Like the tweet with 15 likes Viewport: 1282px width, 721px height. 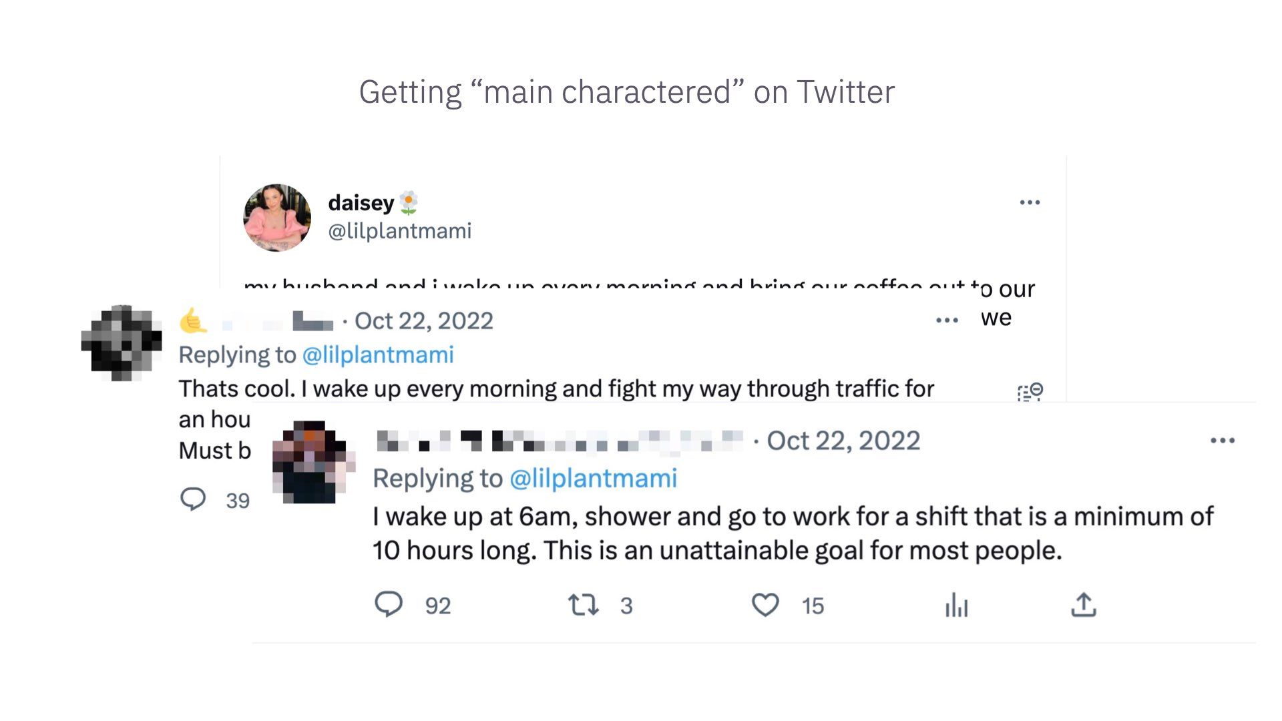pos(765,606)
